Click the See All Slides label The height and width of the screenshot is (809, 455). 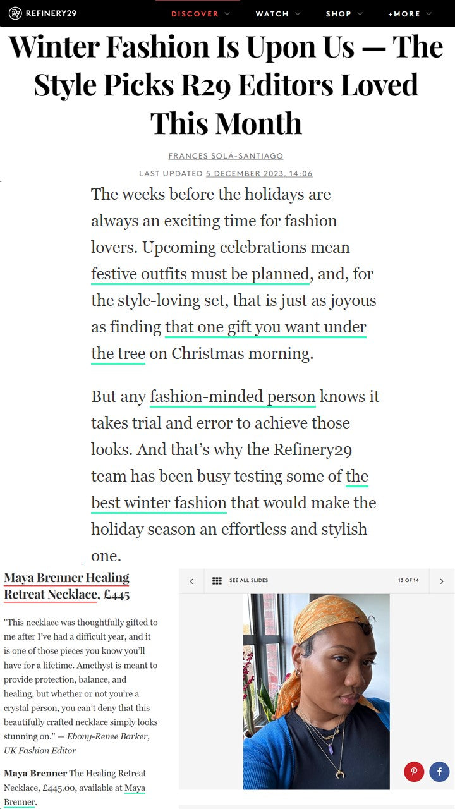click(248, 581)
